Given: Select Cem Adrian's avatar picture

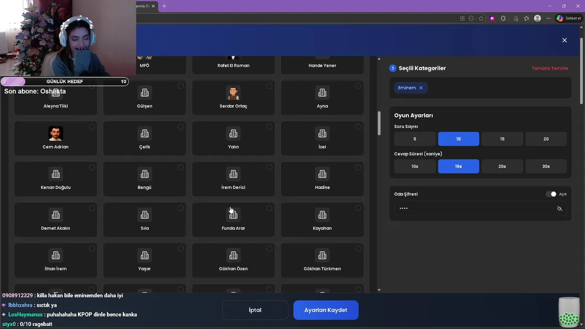Looking at the screenshot, I should (x=56, y=133).
